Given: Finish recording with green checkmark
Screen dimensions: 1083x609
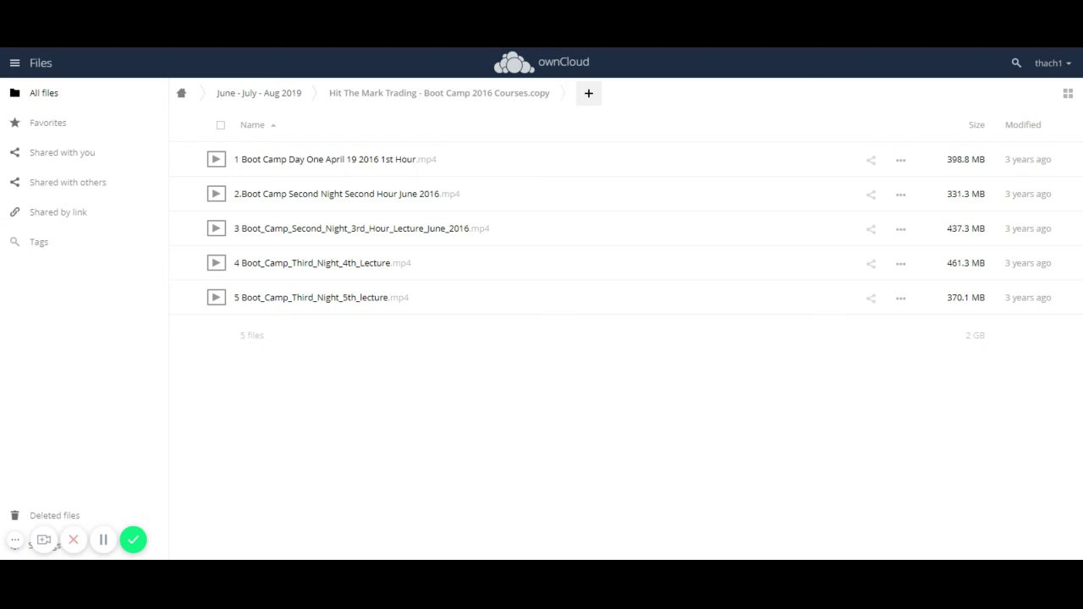Looking at the screenshot, I should tap(133, 540).
